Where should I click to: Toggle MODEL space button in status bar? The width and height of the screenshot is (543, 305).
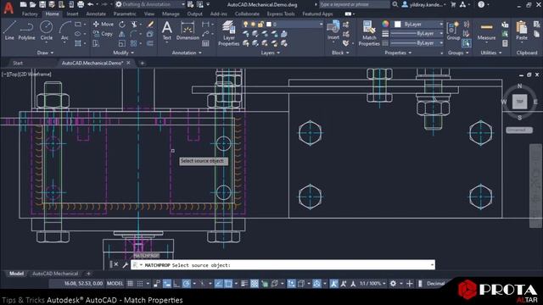coord(115,284)
